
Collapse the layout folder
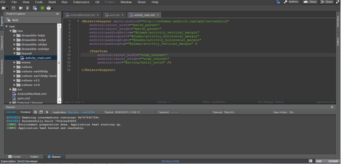point(14,53)
